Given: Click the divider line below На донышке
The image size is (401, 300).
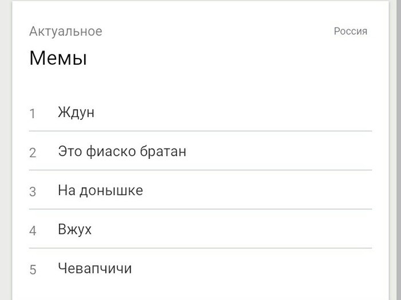Looking at the screenshot, I should tap(200, 209).
